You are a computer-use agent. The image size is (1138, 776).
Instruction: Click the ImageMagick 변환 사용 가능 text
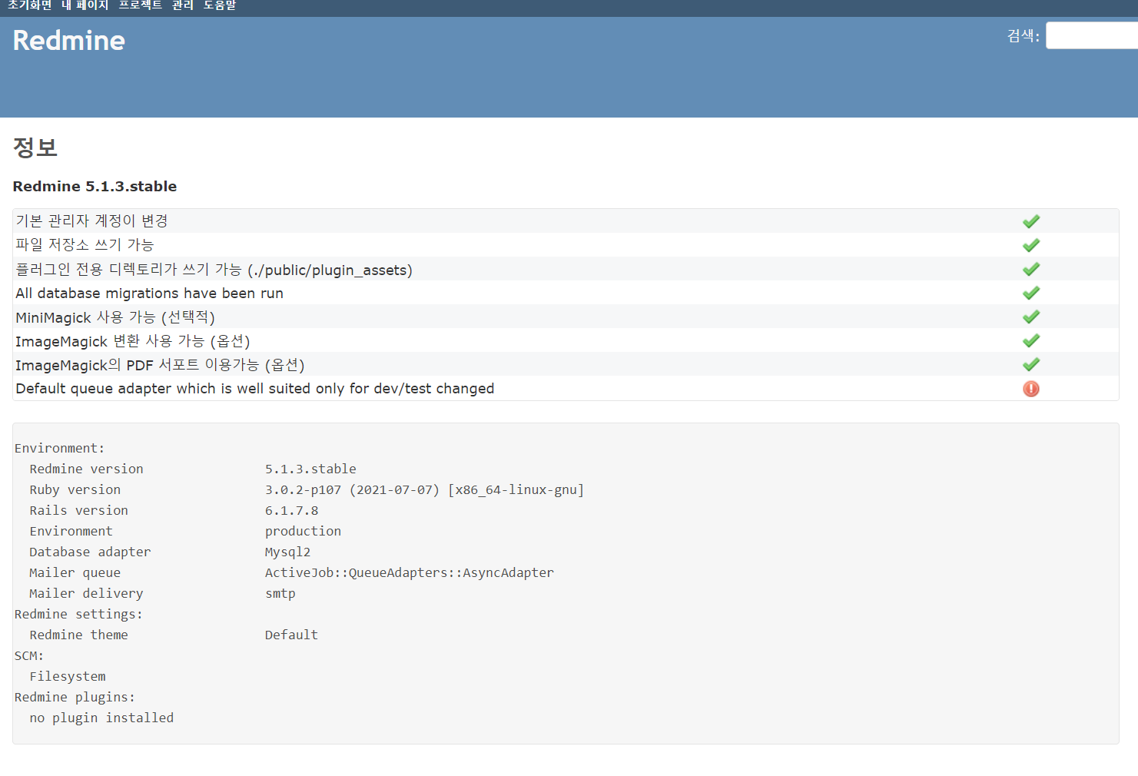click(132, 341)
